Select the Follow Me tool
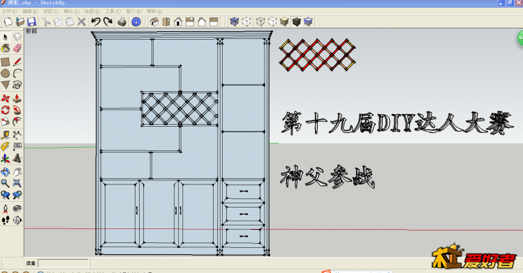Viewport: 523px width, 273px height. coord(17,110)
